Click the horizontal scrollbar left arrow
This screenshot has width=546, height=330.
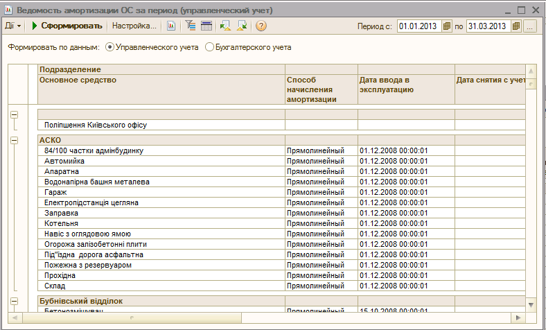15,318
